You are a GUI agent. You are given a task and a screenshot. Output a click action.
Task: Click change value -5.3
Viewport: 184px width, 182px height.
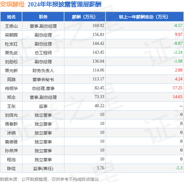tap(179, 168)
